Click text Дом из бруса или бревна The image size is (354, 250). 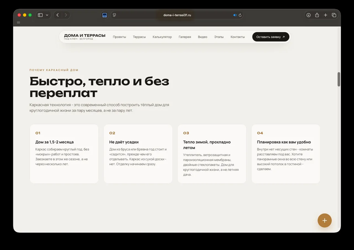coord(138,157)
